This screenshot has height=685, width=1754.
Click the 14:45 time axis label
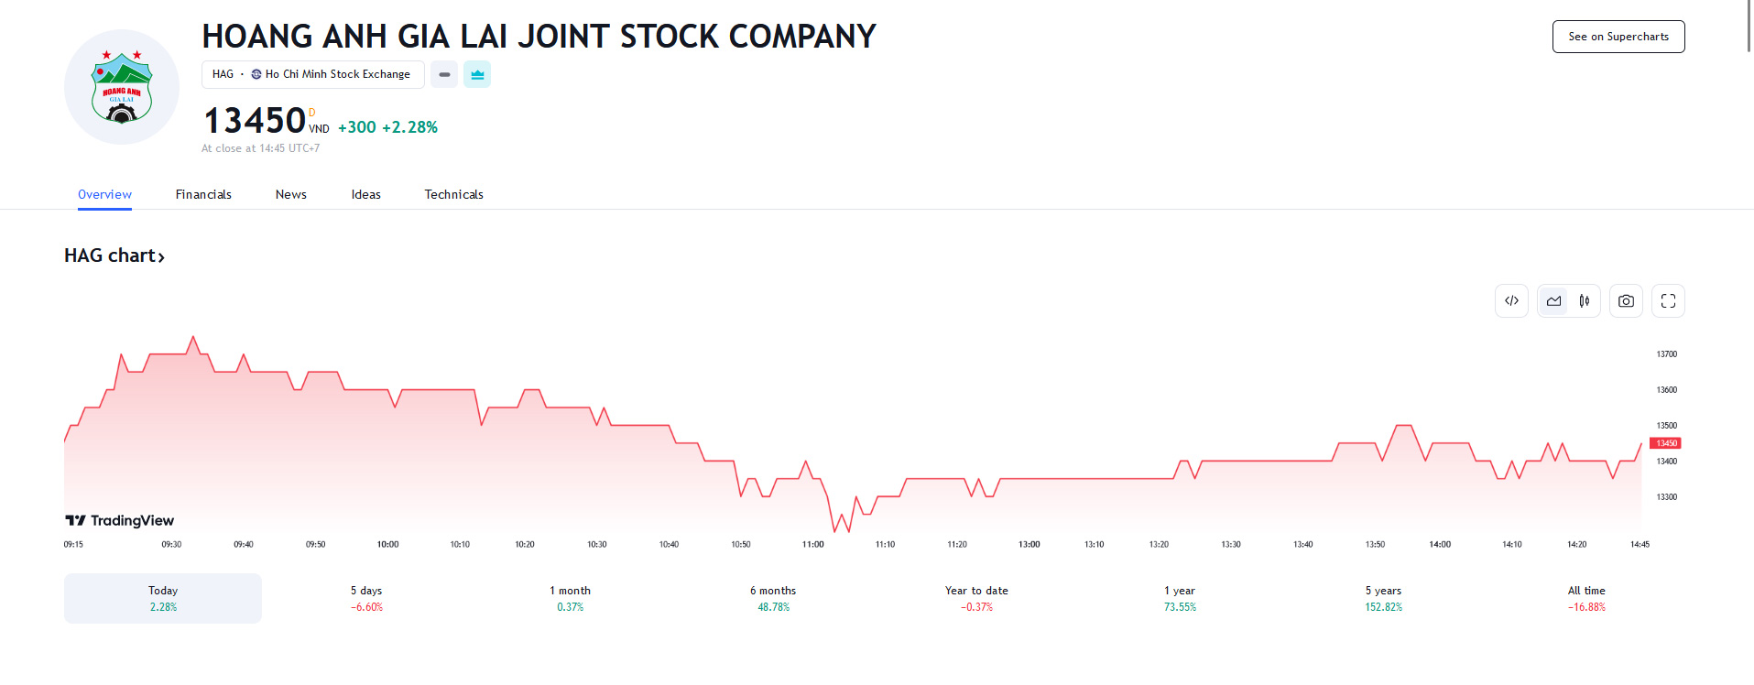tap(1640, 544)
